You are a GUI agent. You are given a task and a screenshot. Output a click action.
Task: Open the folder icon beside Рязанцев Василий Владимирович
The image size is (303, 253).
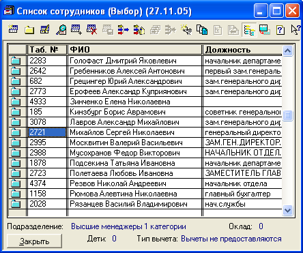[x=16, y=204]
